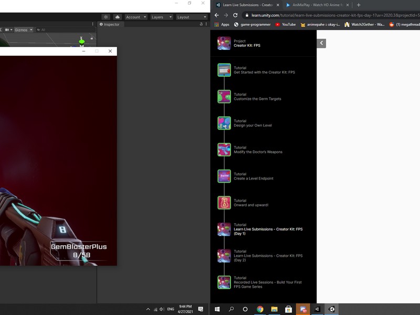This screenshot has width=420, height=315.
Task: Click Modify the Doctor's Weapons thumbnail
Action: pyautogui.click(x=224, y=150)
